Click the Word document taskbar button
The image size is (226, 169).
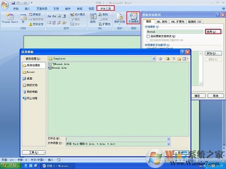pyautogui.click(x=57, y=166)
